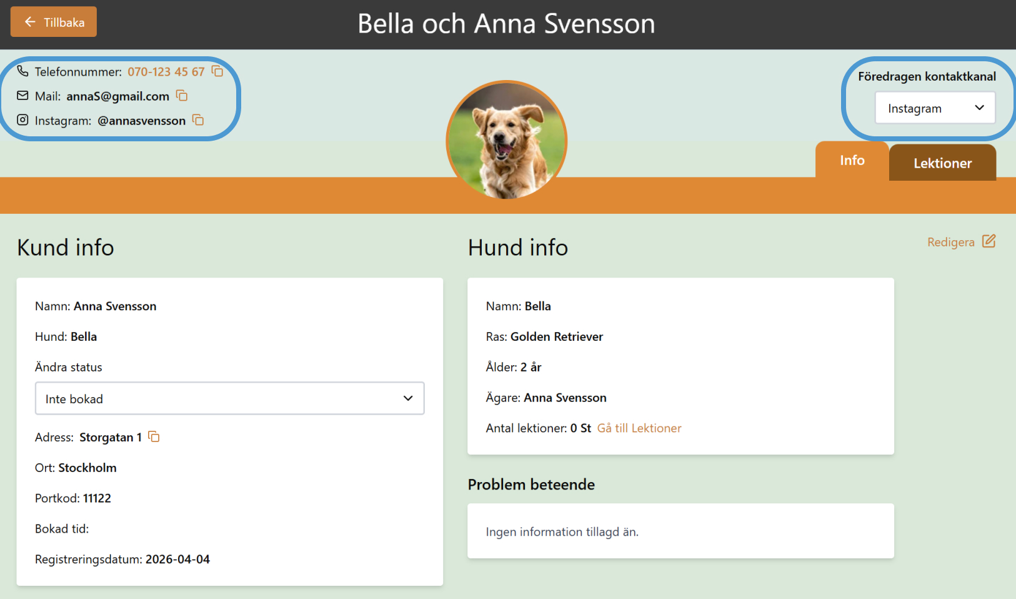Click the Ålder: 2 år line
The width and height of the screenshot is (1016, 599).
(x=514, y=367)
